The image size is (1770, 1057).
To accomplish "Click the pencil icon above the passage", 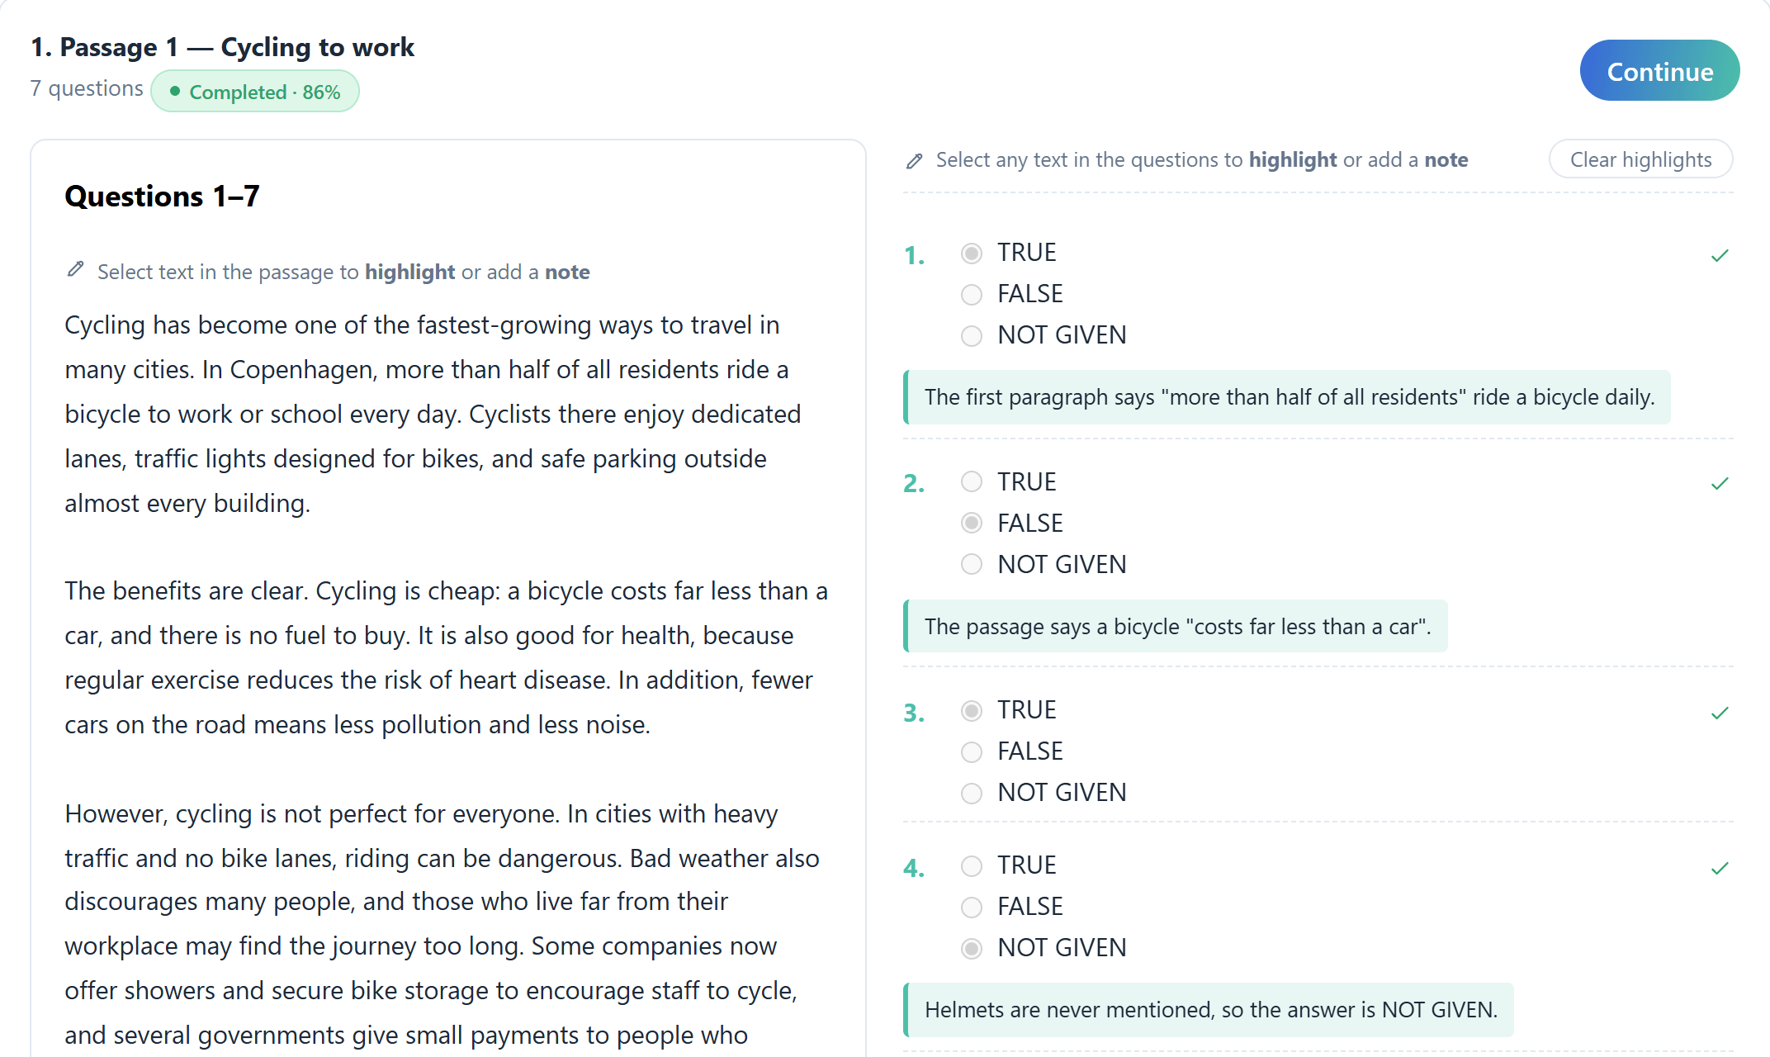I will tap(75, 270).
